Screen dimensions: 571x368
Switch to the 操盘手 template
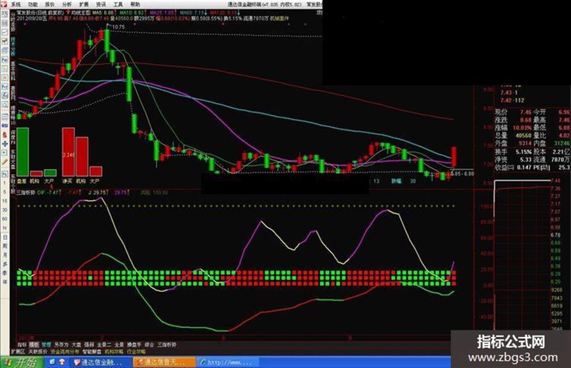pos(134,344)
